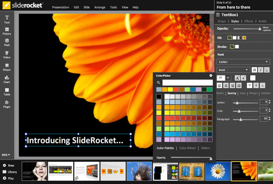Select the no-fill option for Fill
This screenshot has height=184, width=273.
point(230,38)
